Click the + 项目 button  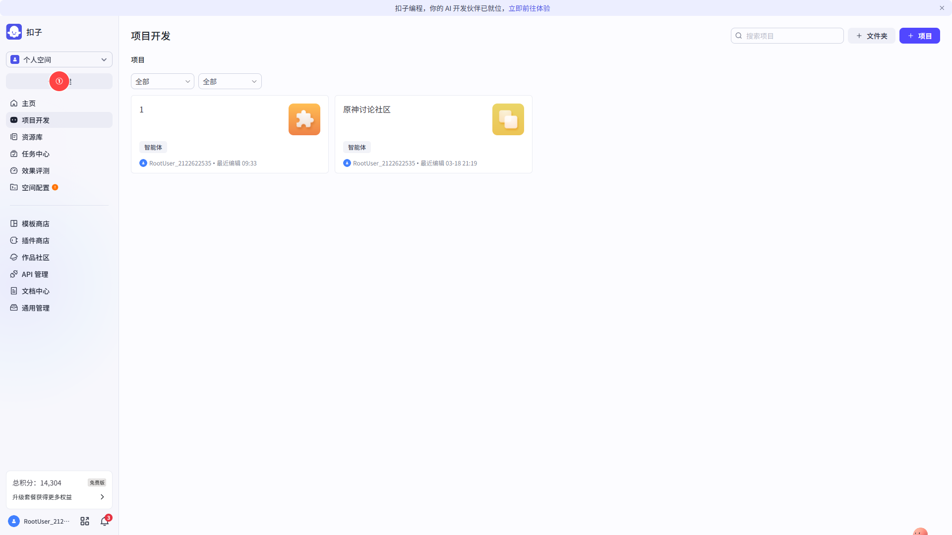click(919, 36)
